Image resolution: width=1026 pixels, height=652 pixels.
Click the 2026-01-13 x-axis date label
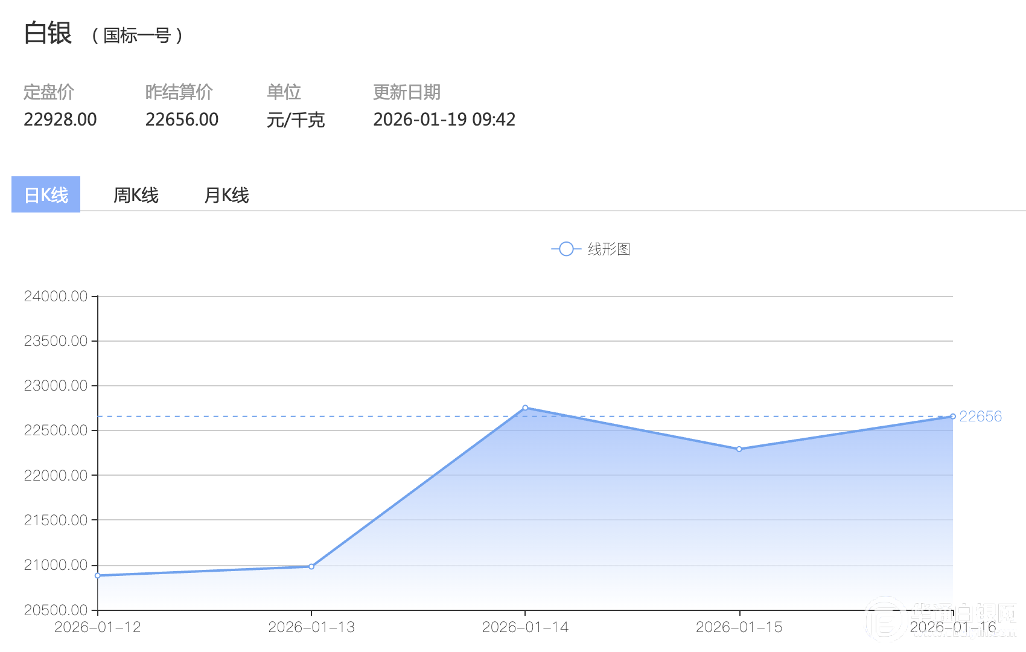click(311, 627)
